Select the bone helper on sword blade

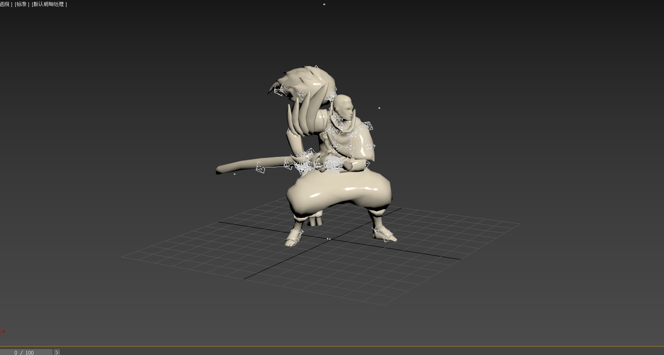260,167
